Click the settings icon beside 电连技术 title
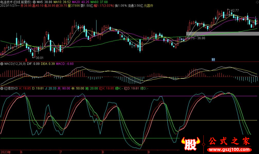Screen dimensions: 259x154 pyautogui.click(x=34, y=2)
